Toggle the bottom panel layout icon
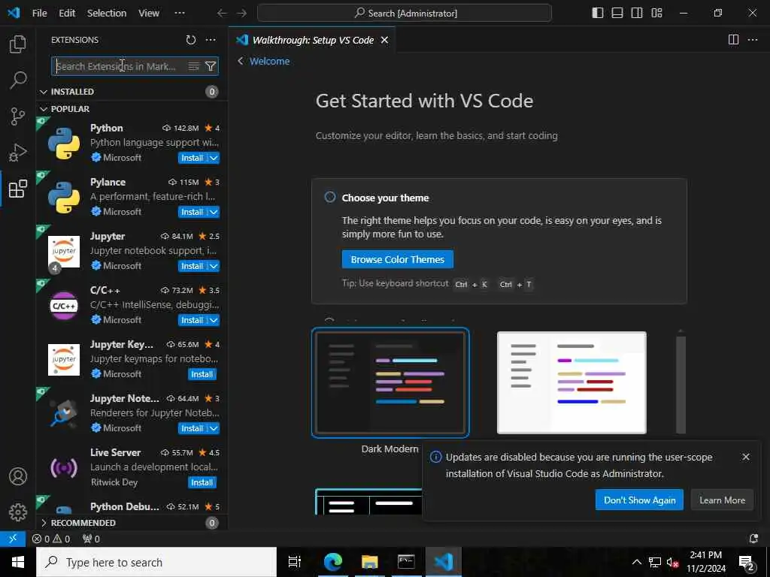This screenshot has width=770, height=577. [617, 14]
